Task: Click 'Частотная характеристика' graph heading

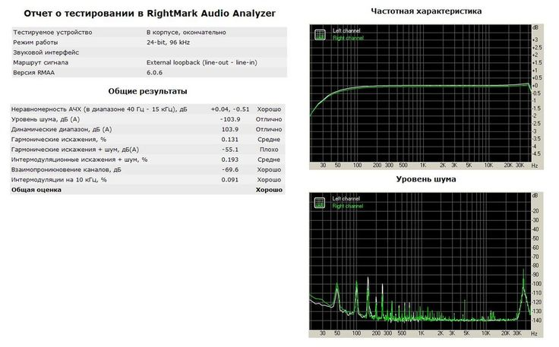Action: [426, 11]
